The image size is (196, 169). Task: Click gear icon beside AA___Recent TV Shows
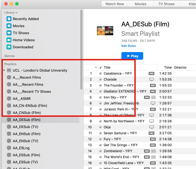9,91
